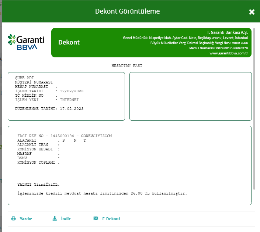Click the kredili mevduat hesabı limit sentence
260x232 pixels.
click(102, 193)
